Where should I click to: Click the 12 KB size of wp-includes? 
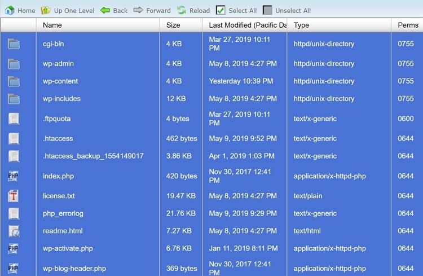click(x=176, y=99)
